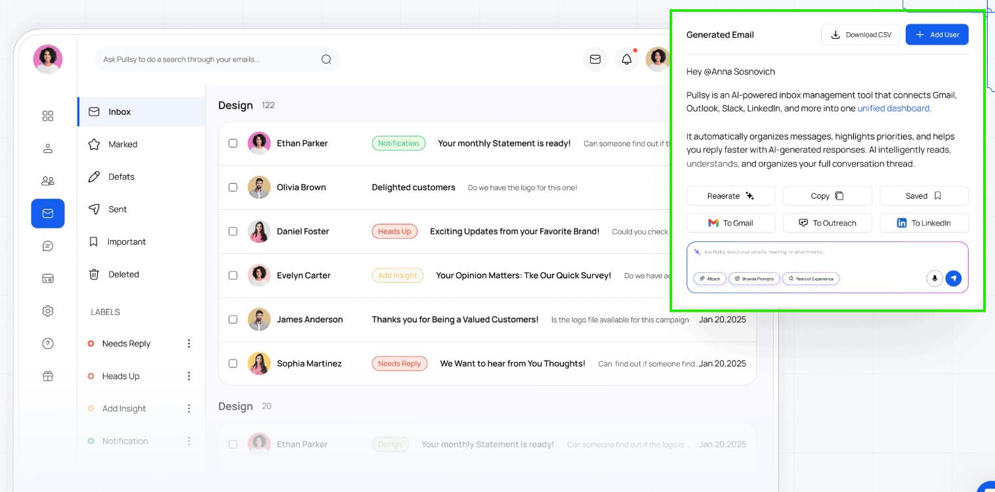Click the Reaerate button
The width and height of the screenshot is (995, 492).
coord(730,195)
